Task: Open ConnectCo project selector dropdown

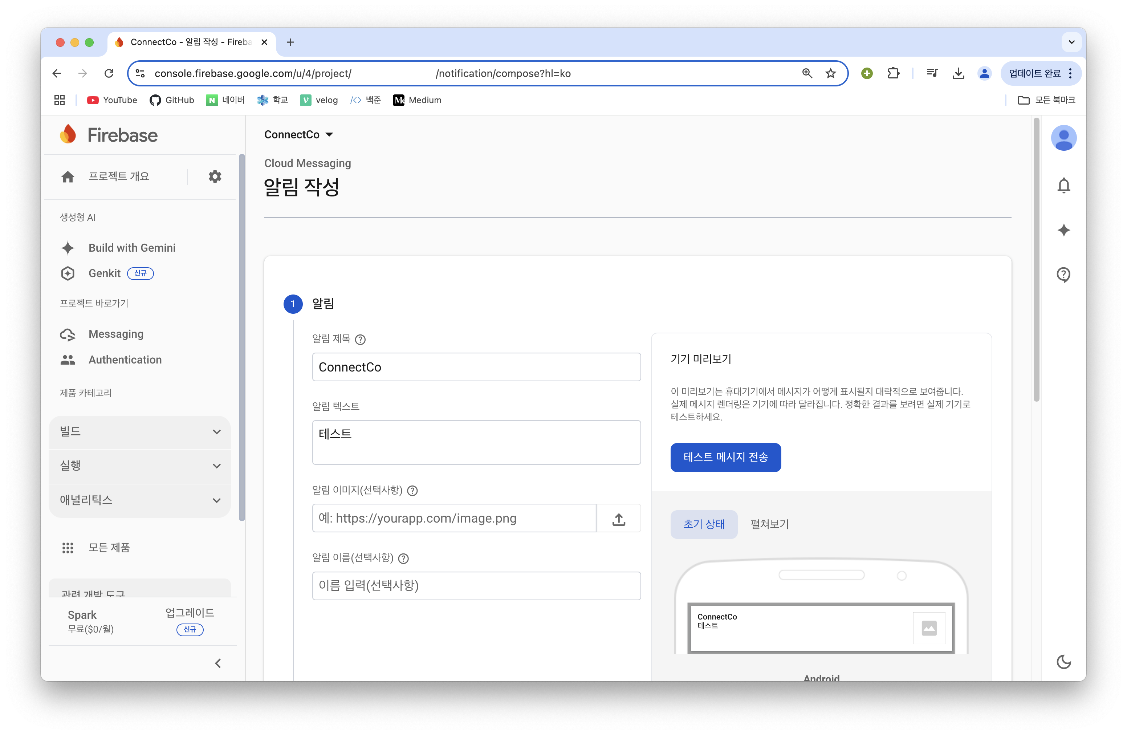Action: [299, 135]
